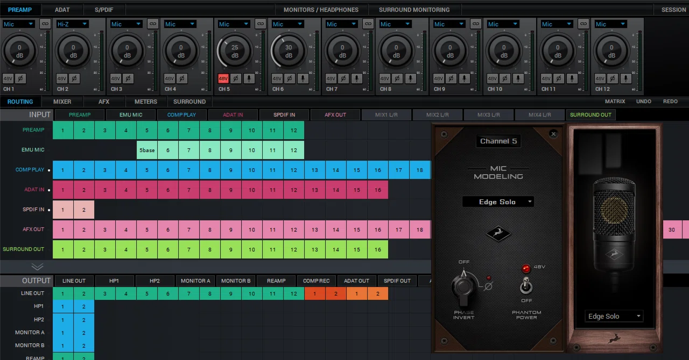Enable 48V phantom power on CH 3
This screenshot has width=689, height=360.
pyautogui.click(x=116, y=78)
